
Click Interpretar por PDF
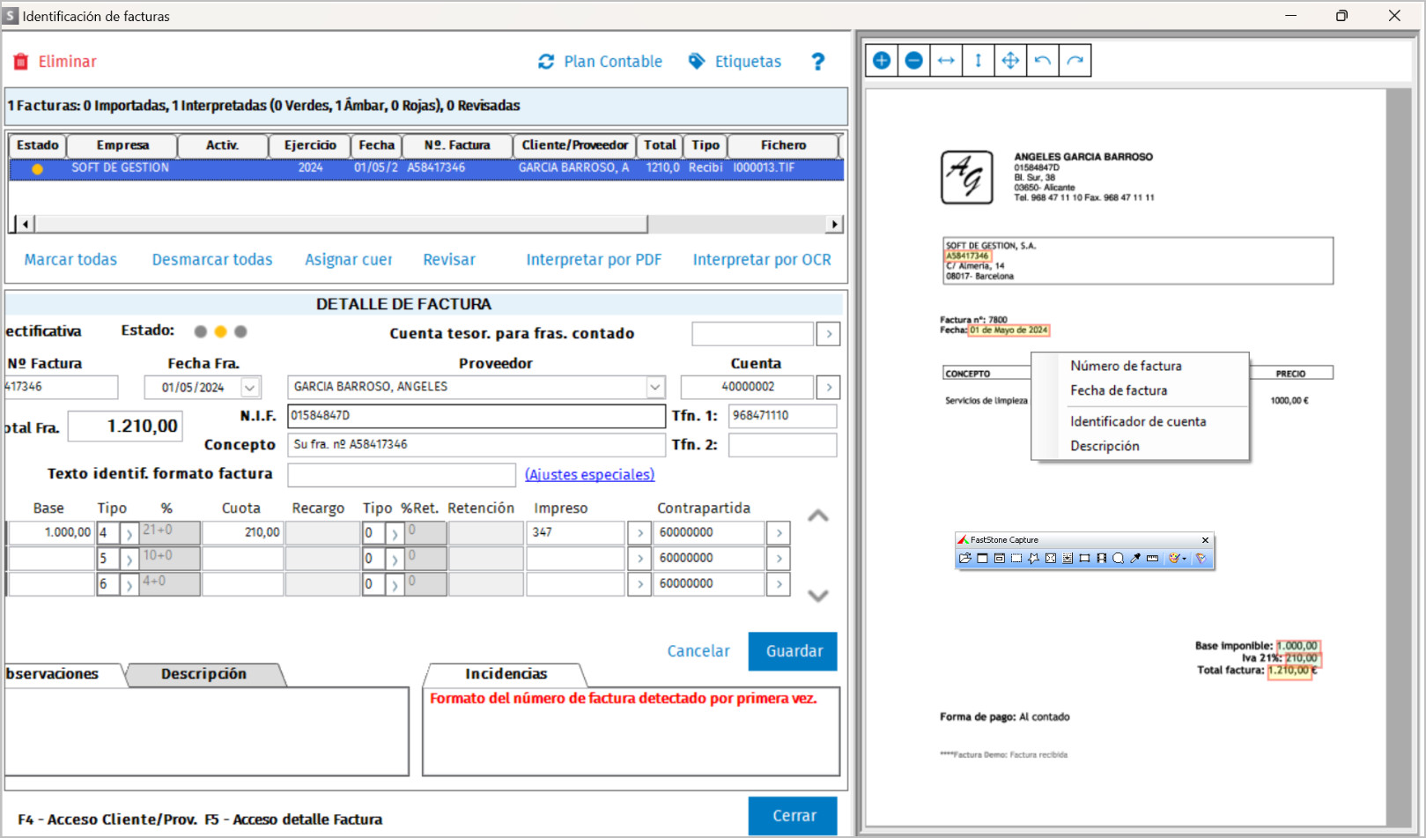pyautogui.click(x=594, y=260)
